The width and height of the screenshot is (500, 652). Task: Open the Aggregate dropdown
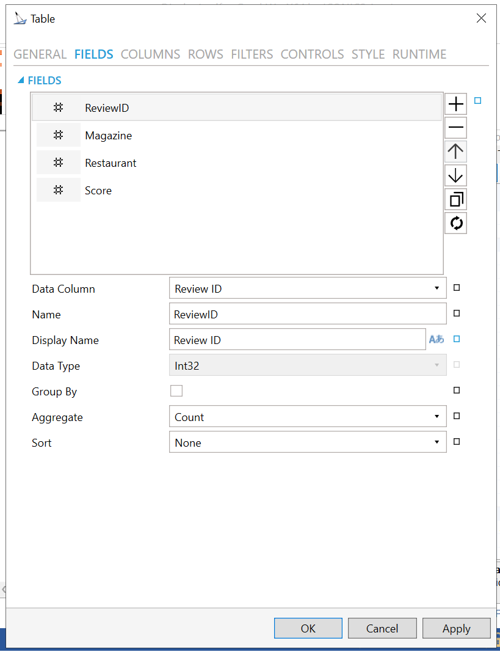pos(436,417)
